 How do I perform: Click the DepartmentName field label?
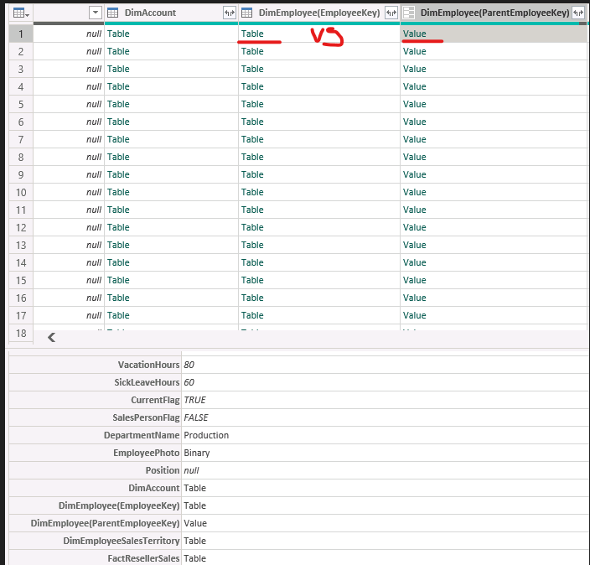tap(142, 435)
